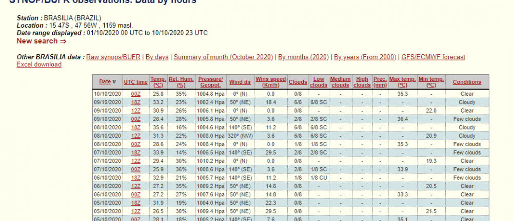Click the Clouds column header
Screen dimensions: 513x221
[298, 82]
